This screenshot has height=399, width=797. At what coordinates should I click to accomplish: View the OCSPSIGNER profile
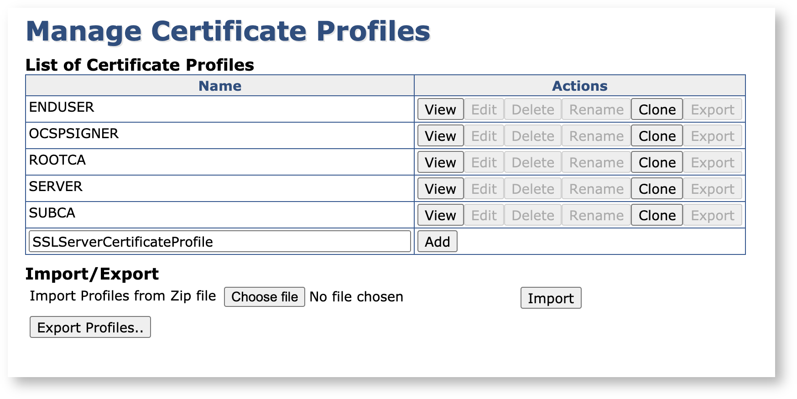point(440,136)
